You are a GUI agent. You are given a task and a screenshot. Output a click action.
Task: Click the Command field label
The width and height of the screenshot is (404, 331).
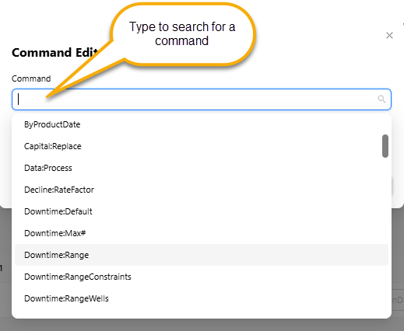click(31, 78)
